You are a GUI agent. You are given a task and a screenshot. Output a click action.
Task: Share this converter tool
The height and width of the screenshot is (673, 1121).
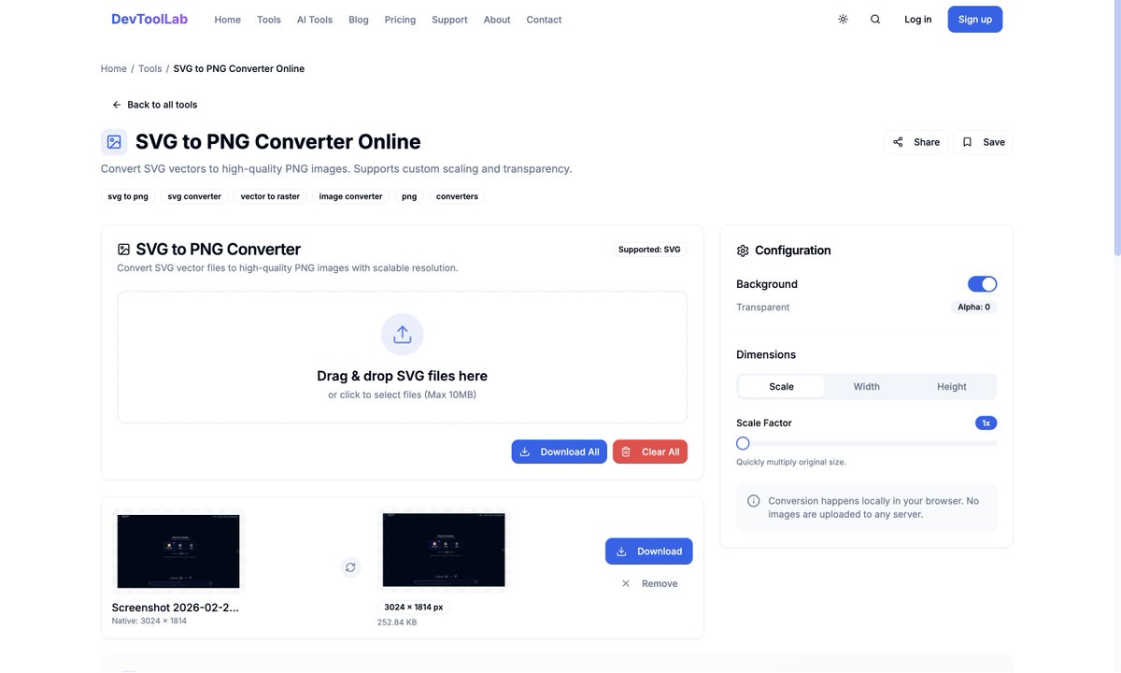click(915, 142)
